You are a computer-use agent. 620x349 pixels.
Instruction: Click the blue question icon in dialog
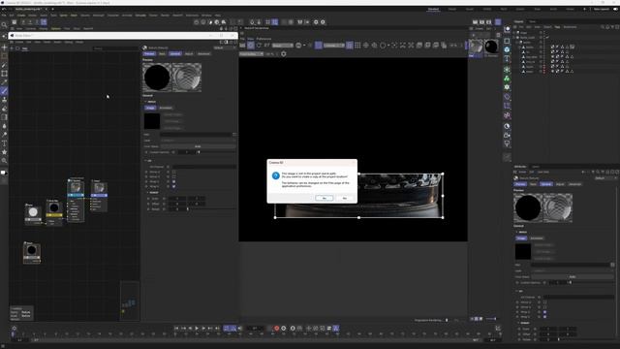tap(275, 175)
